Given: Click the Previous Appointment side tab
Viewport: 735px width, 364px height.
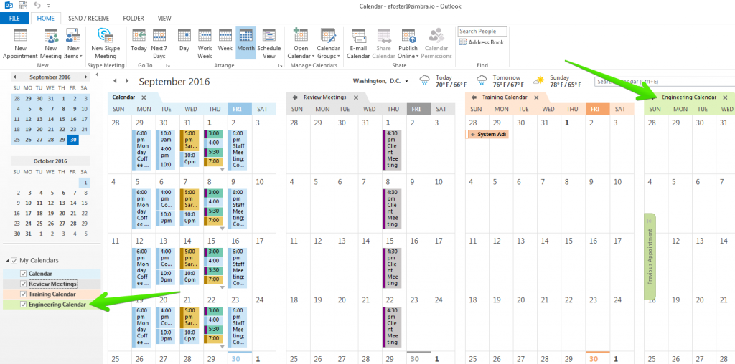Looking at the screenshot, I should [x=650, y=257].
